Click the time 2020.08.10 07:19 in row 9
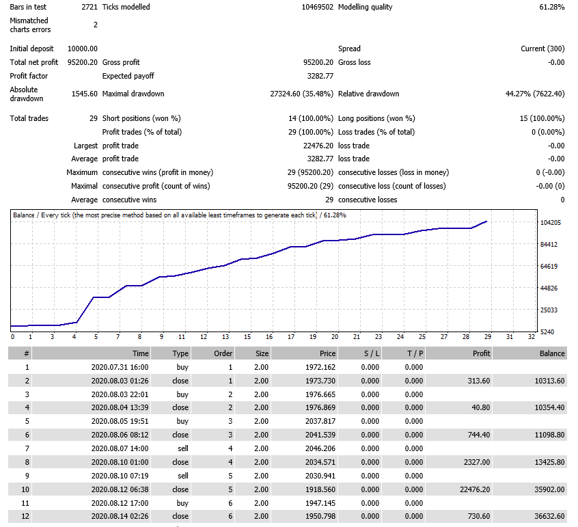This screenshot has height=527, width=578. click(x=120, y=476)
